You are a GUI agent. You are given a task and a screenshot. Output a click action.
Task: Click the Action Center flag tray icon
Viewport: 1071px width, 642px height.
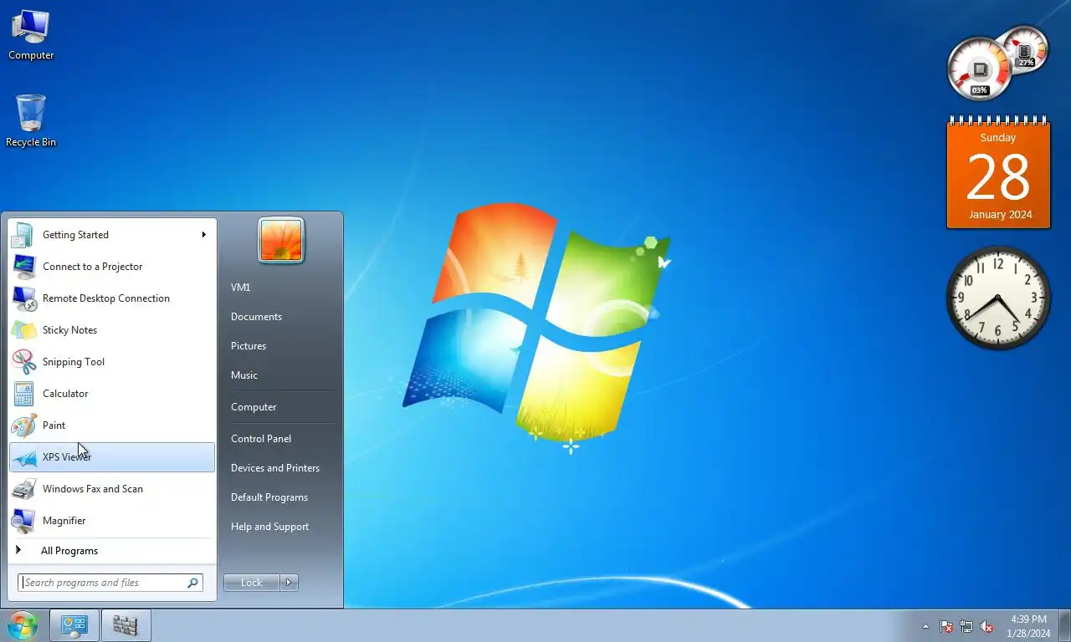coord(946,626)
